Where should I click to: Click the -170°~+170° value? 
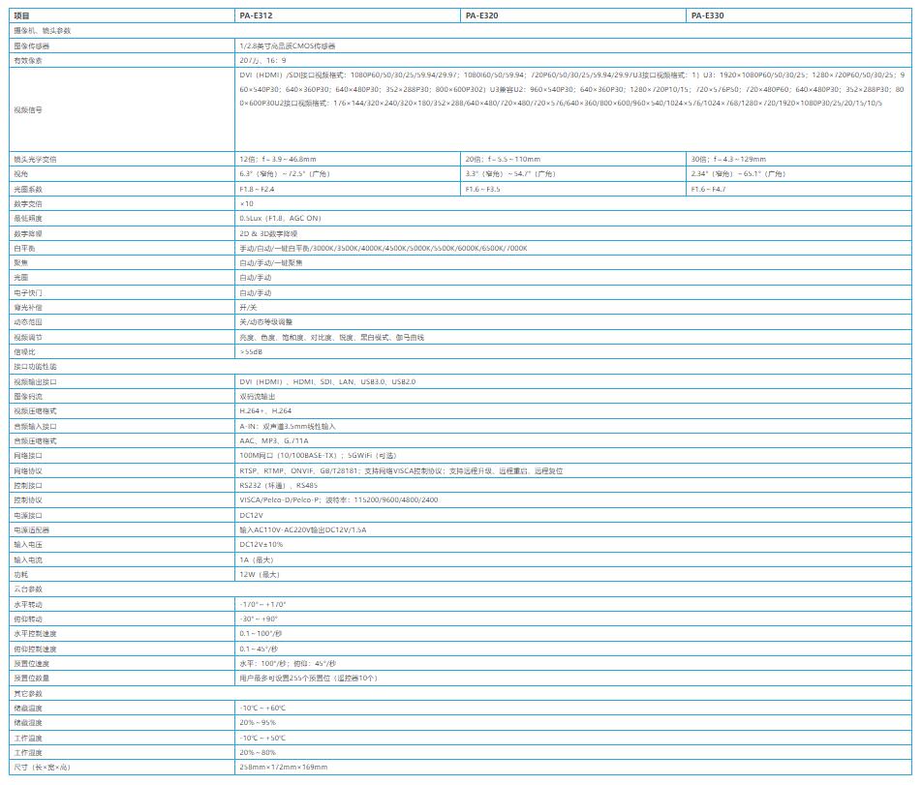coord(262,605)
